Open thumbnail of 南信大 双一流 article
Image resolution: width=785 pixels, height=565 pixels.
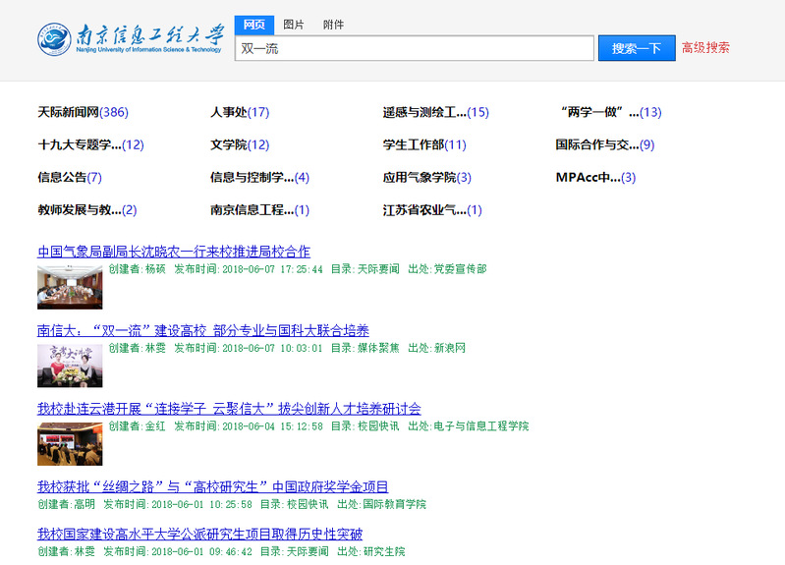[70, 366]
